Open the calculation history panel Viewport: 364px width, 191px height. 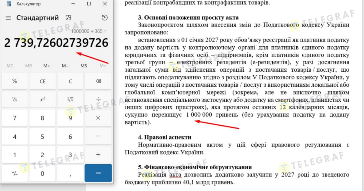pos(105,18)
